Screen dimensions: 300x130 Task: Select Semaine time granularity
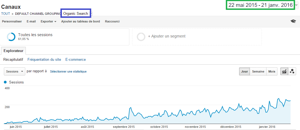[x=258, y=71]
